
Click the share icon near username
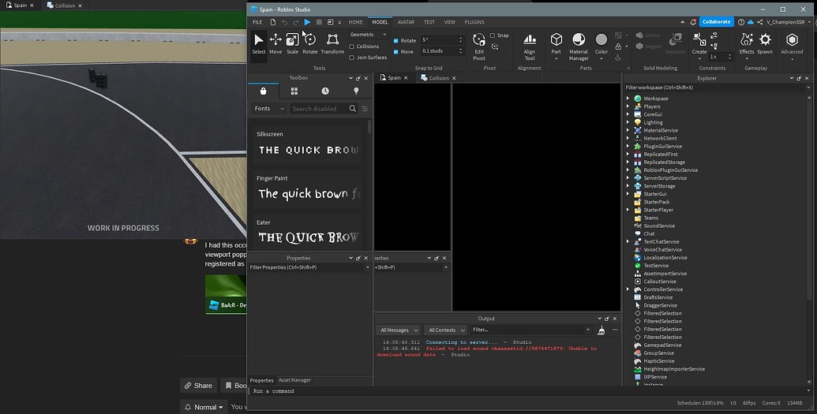pos(759,22)
